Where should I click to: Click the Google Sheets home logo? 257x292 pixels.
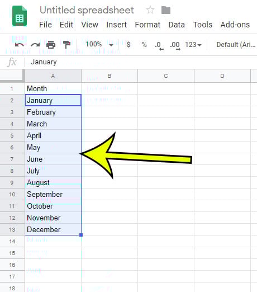click(x=20, y=16)
